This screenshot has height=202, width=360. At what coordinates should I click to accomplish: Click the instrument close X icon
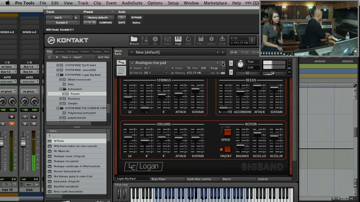tap(289, 61)
